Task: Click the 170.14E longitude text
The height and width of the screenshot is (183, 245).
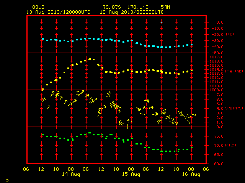Action: 138,7
